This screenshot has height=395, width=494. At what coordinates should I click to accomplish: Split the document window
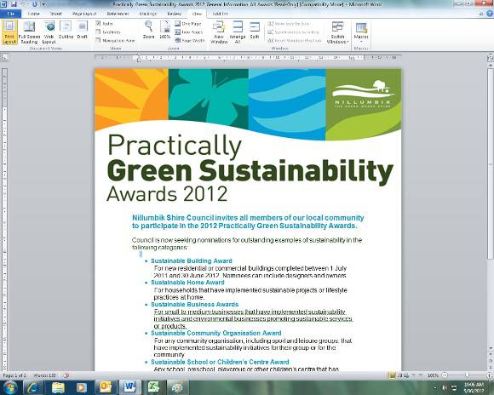(x=255, y=31)
